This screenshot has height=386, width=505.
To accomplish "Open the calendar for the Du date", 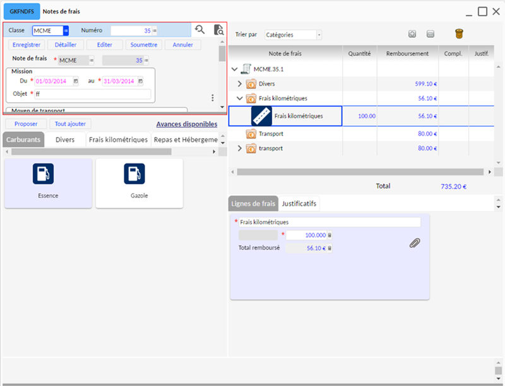I will 76,81.
